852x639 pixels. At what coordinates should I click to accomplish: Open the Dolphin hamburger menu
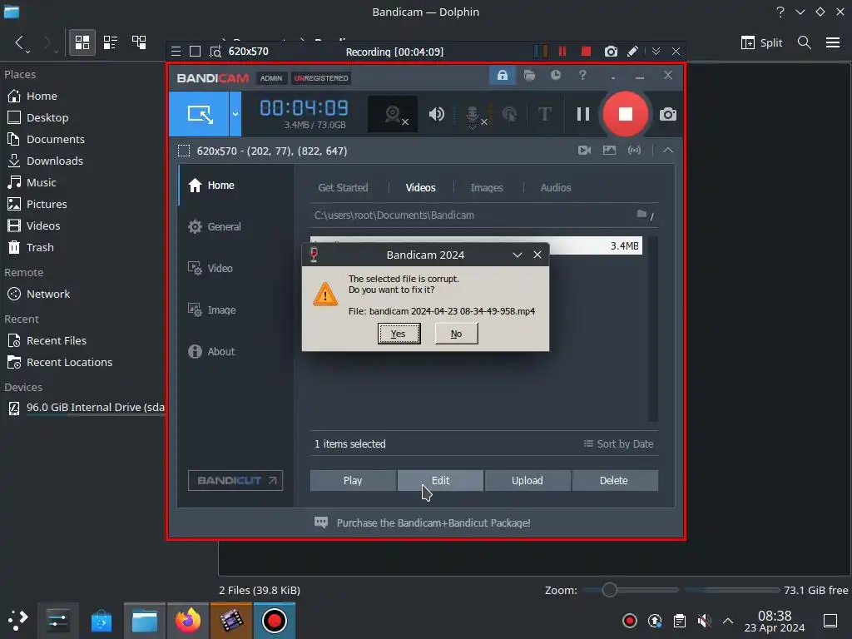pos(832,42)
